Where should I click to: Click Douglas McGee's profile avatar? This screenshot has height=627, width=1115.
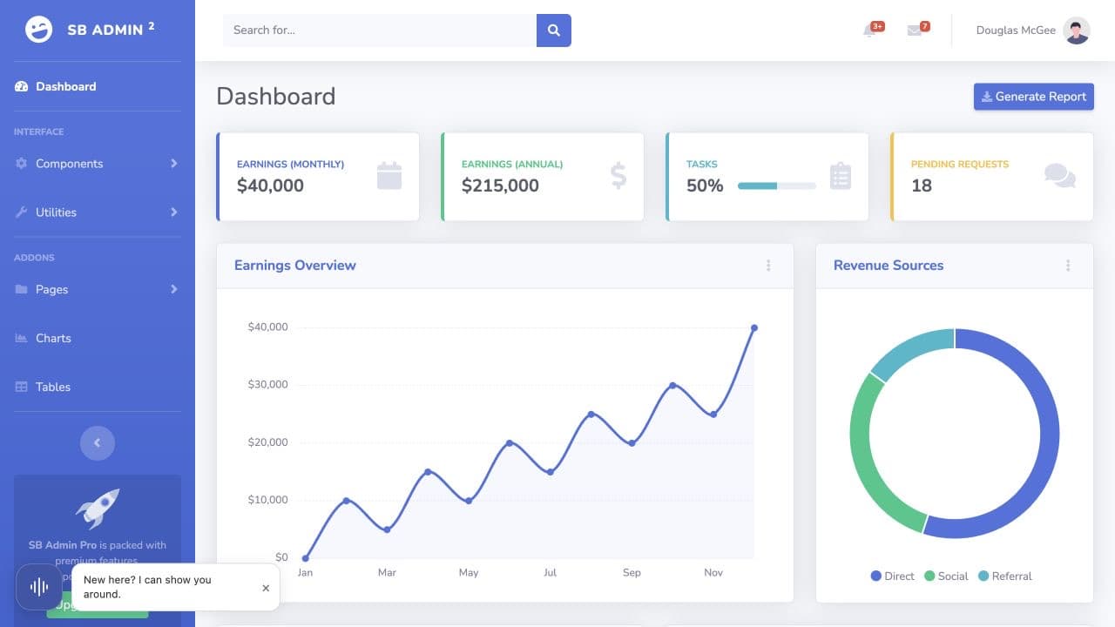(1077, 30)
